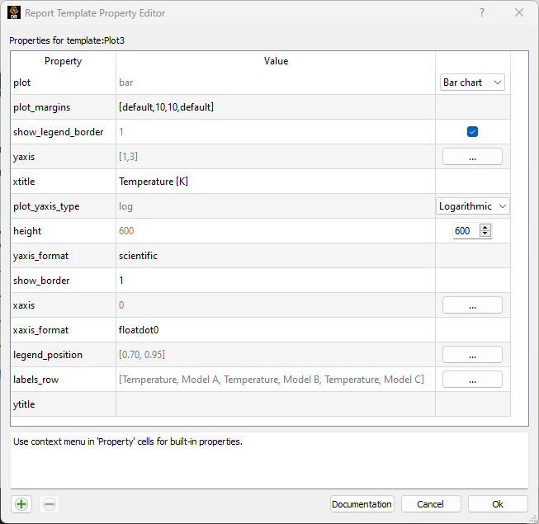Image resolution: width=539 pixels, height=524 pixels.
Task: Toggle the show_legend_border checkbox
Action: pos(472,131)
